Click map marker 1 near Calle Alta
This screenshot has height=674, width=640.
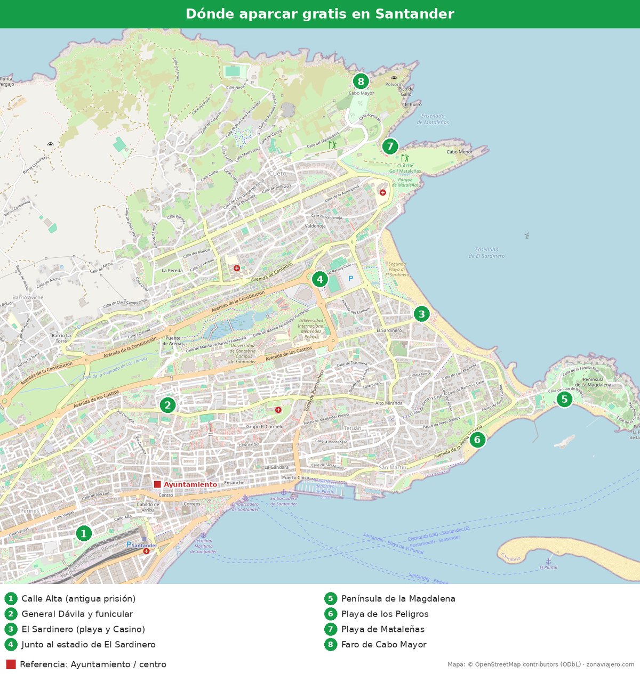point(83,533)
